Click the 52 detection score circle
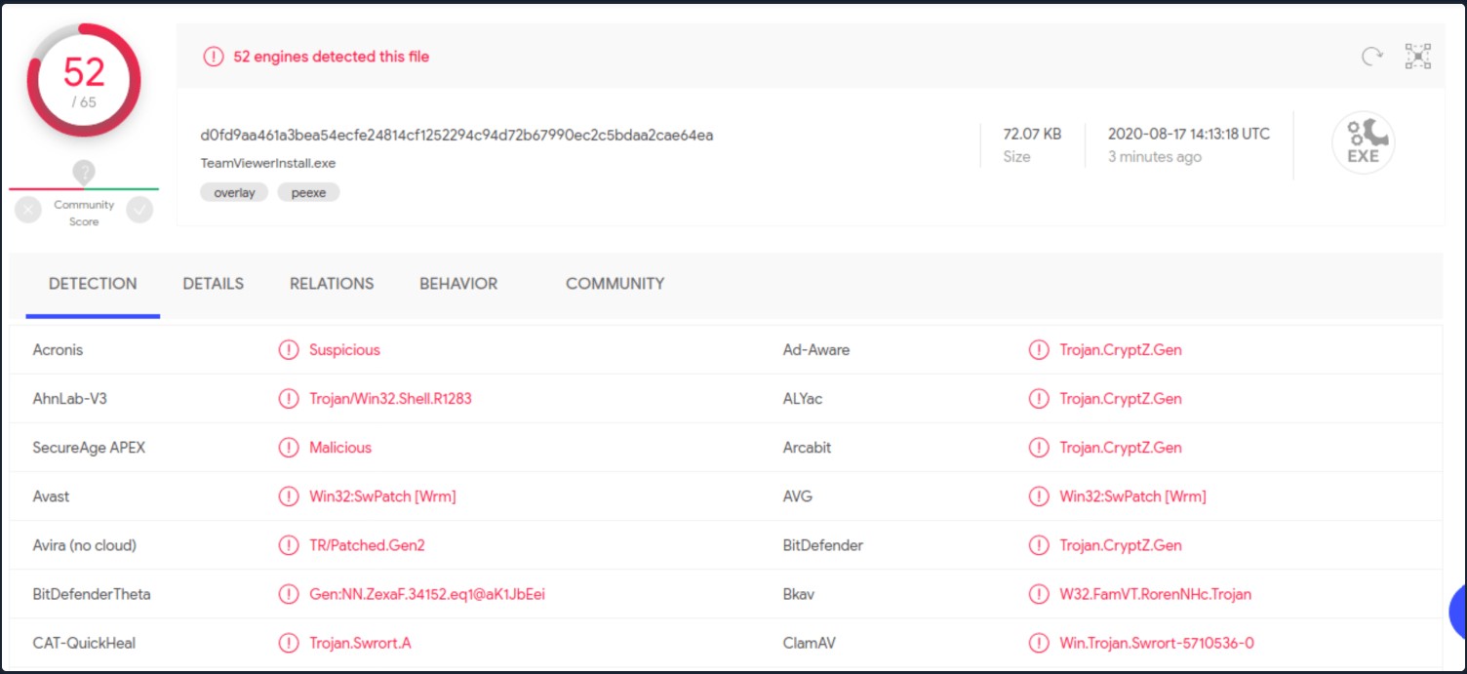This screenshot has width=1467, height=674. pyautogui.click(x=84, y=81)
